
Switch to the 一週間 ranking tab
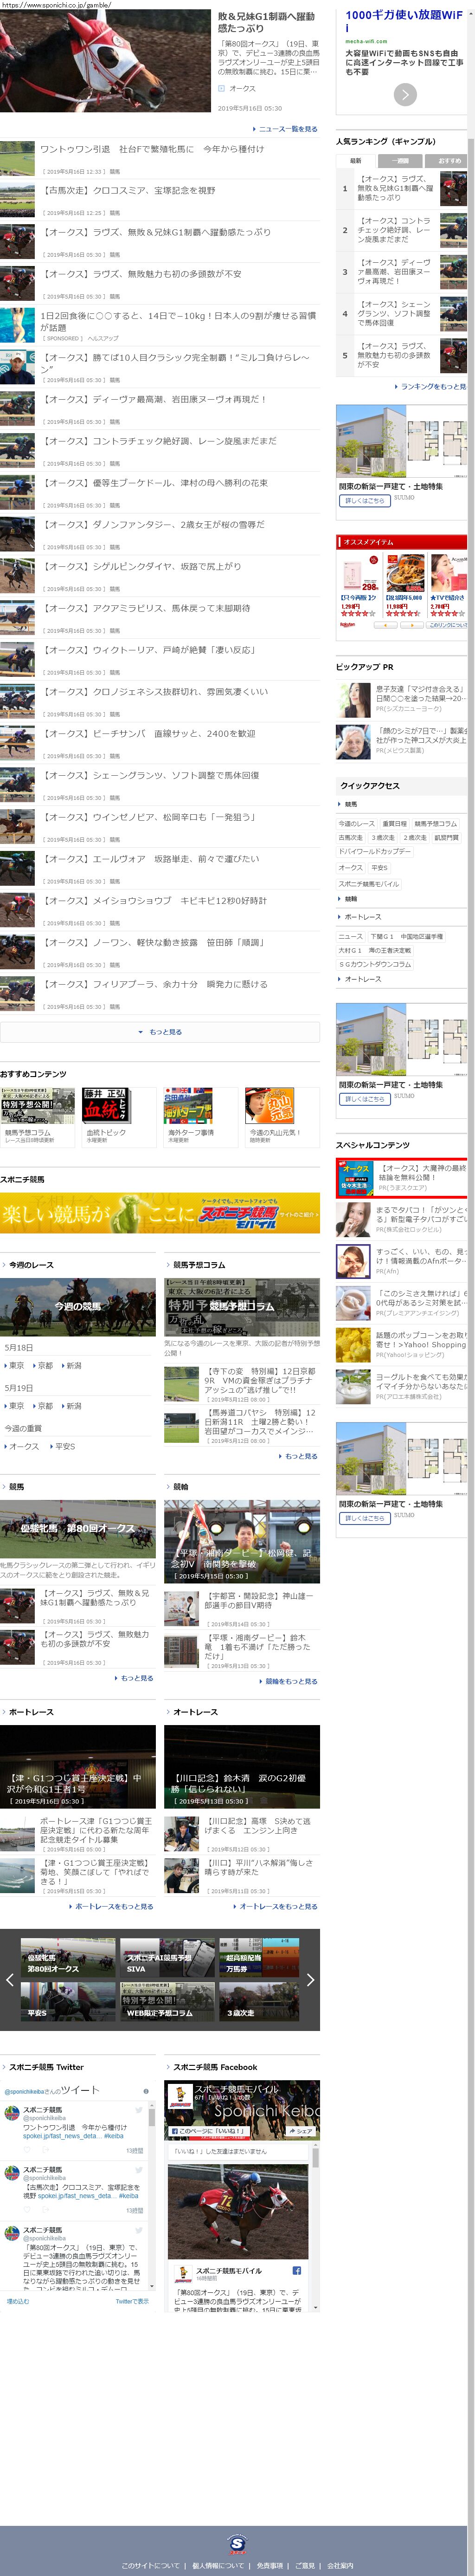click(400, 161)
